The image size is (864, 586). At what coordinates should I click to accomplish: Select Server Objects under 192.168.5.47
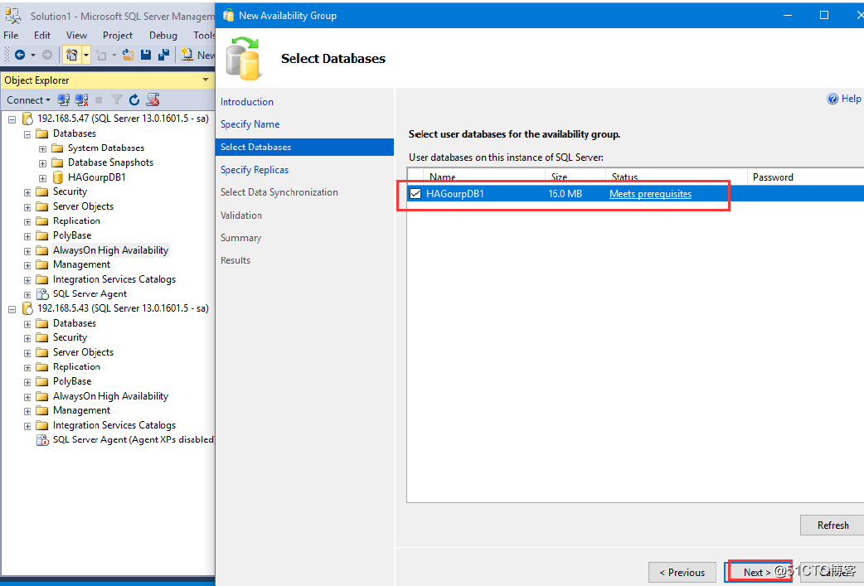click(83, 206)
